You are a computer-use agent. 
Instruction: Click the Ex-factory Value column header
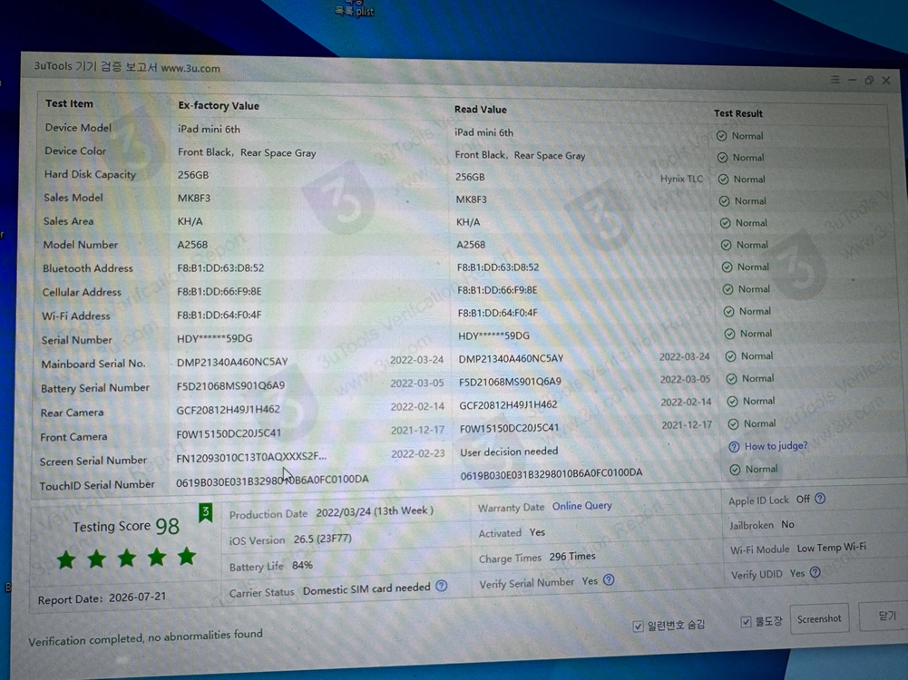point(219,106)
